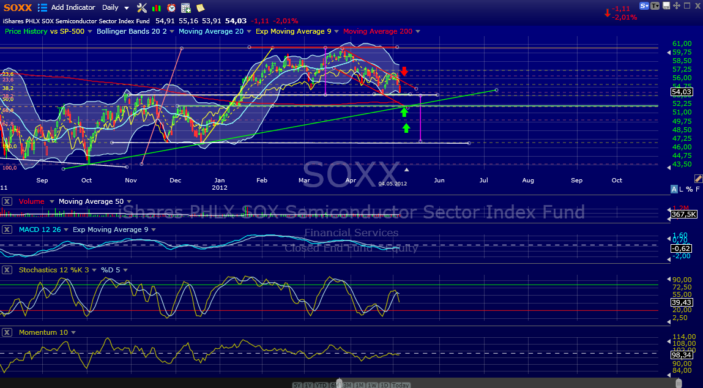
Task: Click the lower green up arrow marker
Action: click(x=406, y=129)
